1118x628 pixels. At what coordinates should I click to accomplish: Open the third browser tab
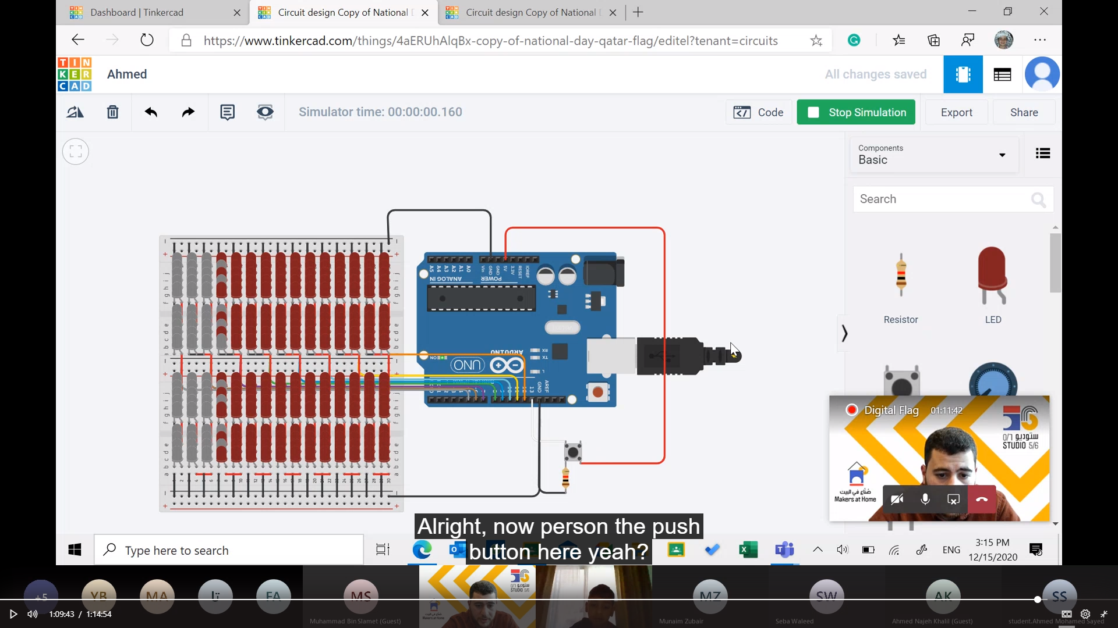click(x=530, y=12)
